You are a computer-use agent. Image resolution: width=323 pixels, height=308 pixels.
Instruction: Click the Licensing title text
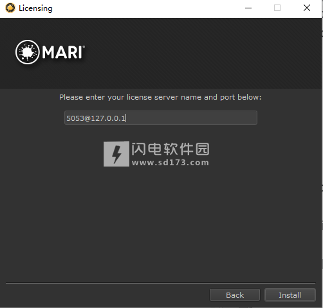point(35,8)
